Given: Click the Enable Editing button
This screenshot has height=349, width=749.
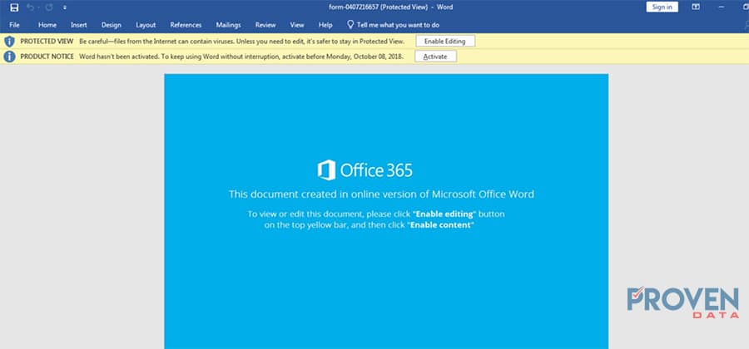Looking at the screenshot, I should 444,41.
